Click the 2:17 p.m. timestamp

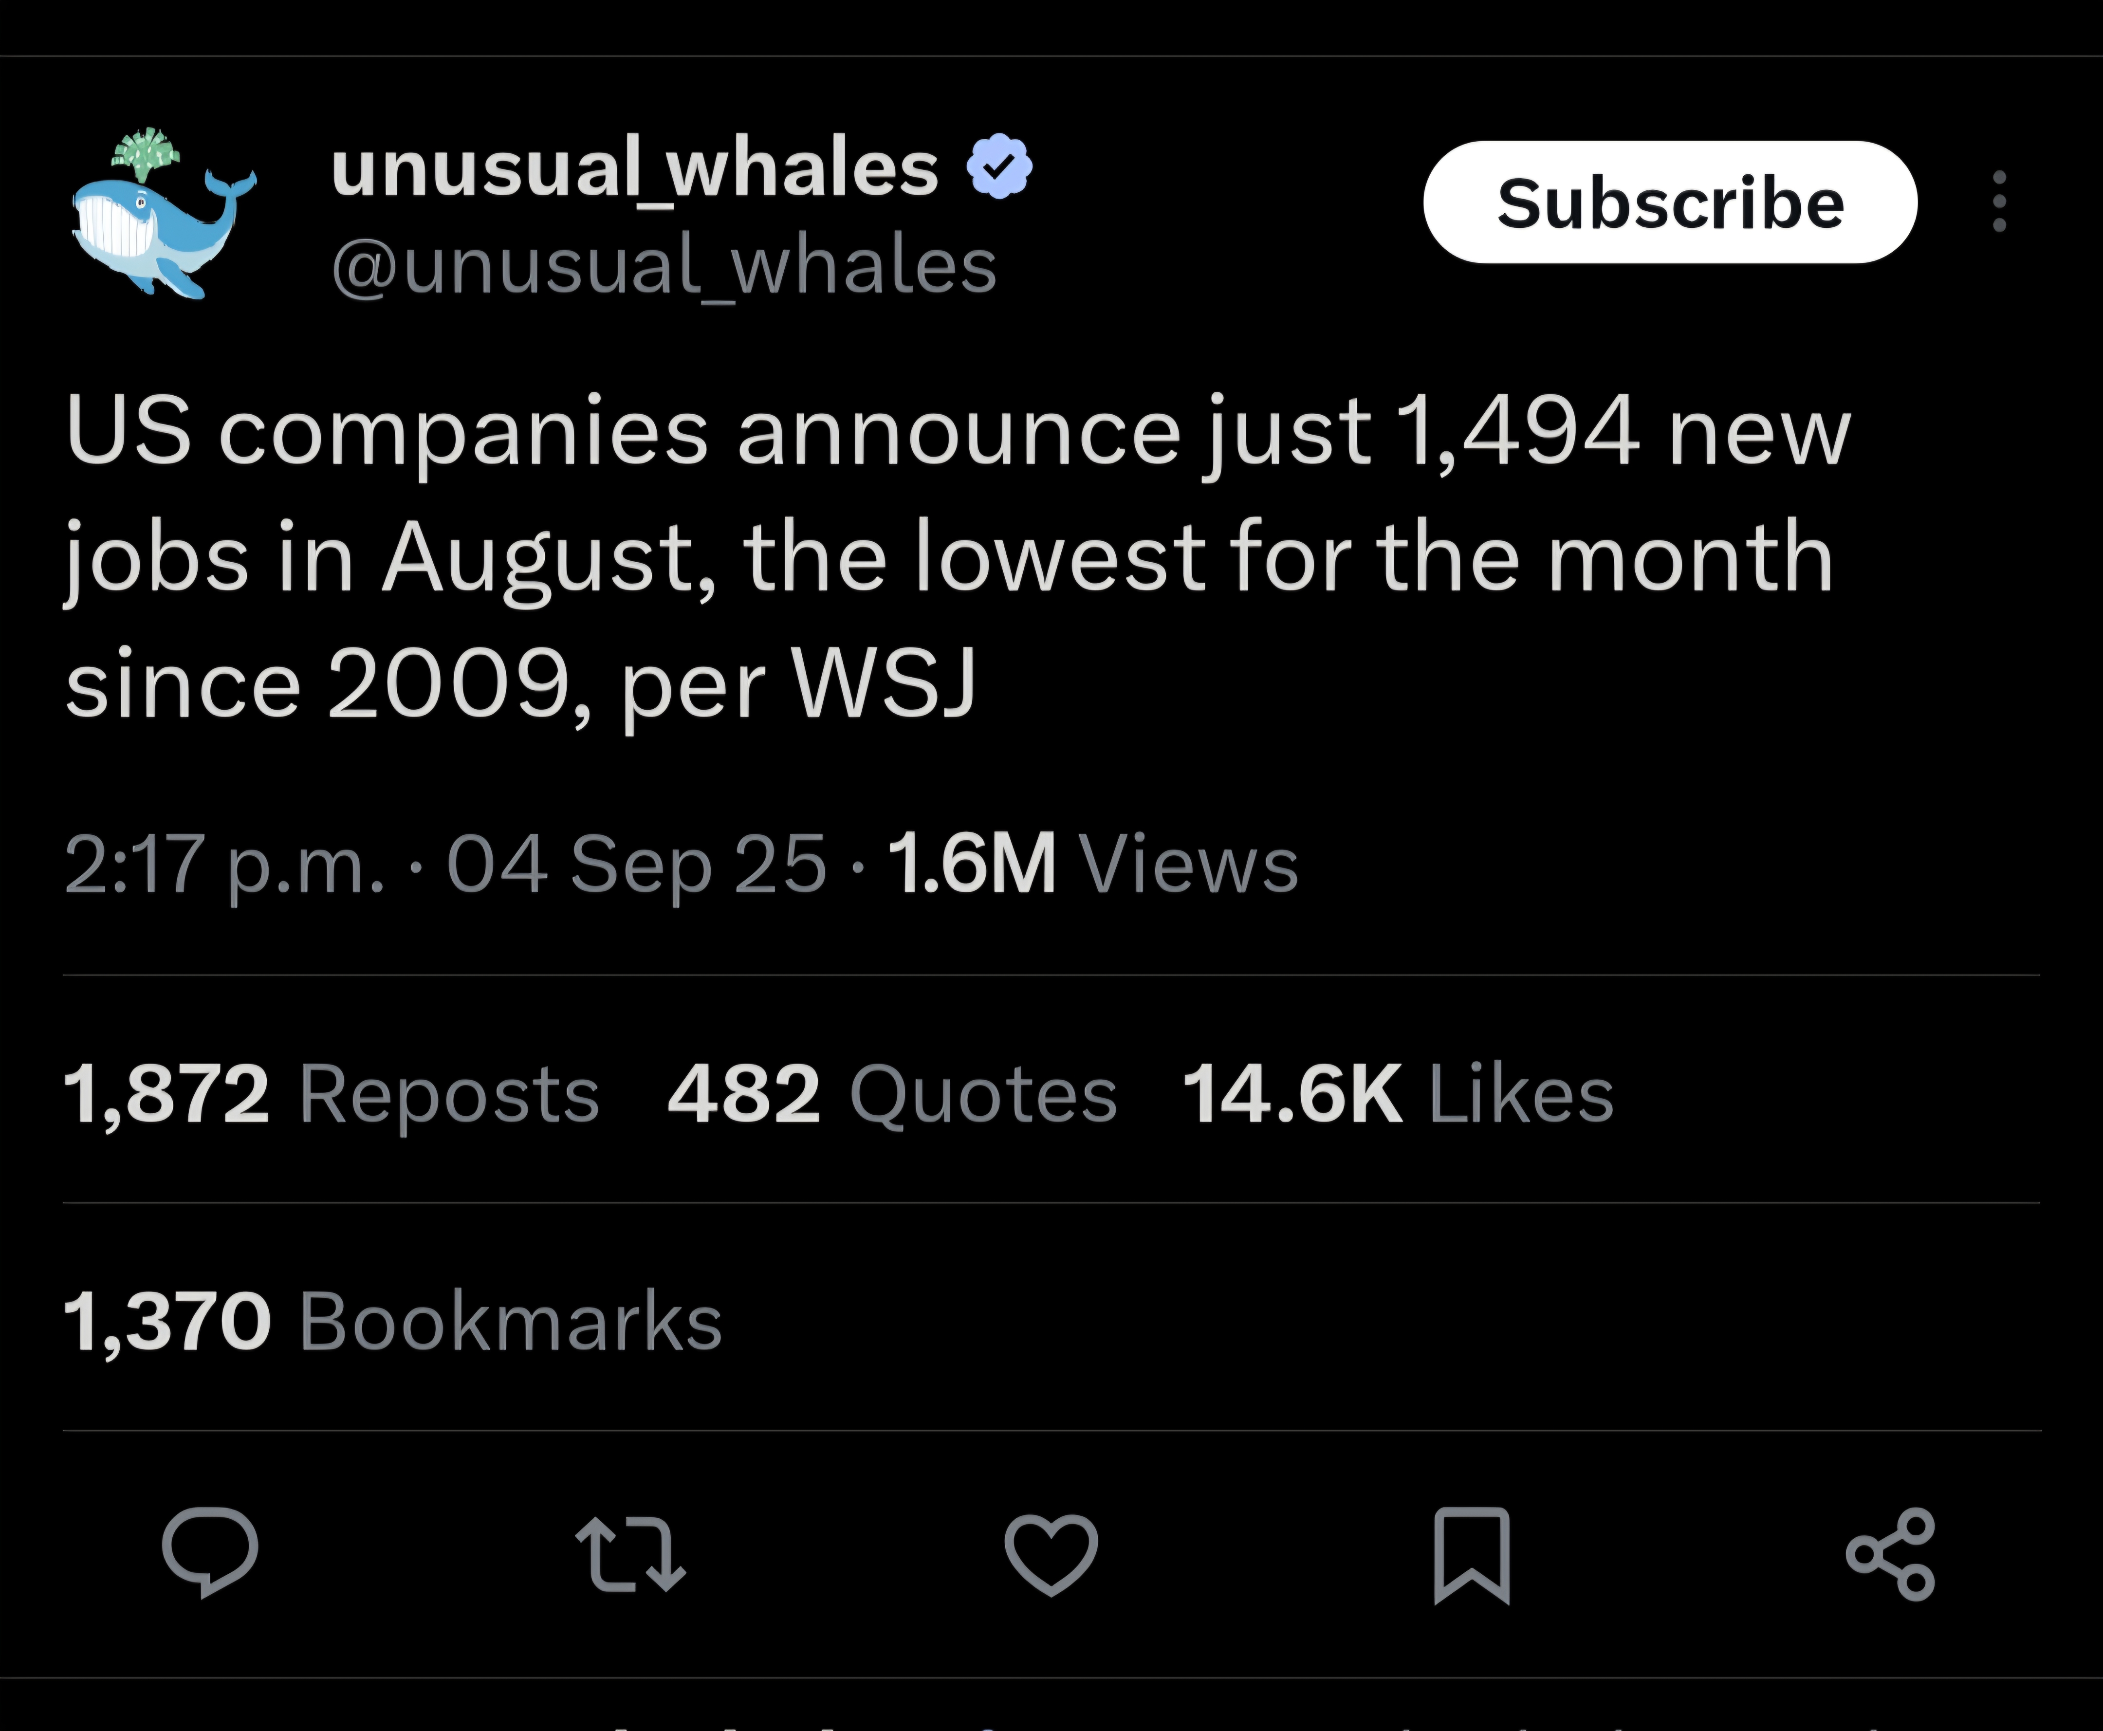click(x=224, y=865)
